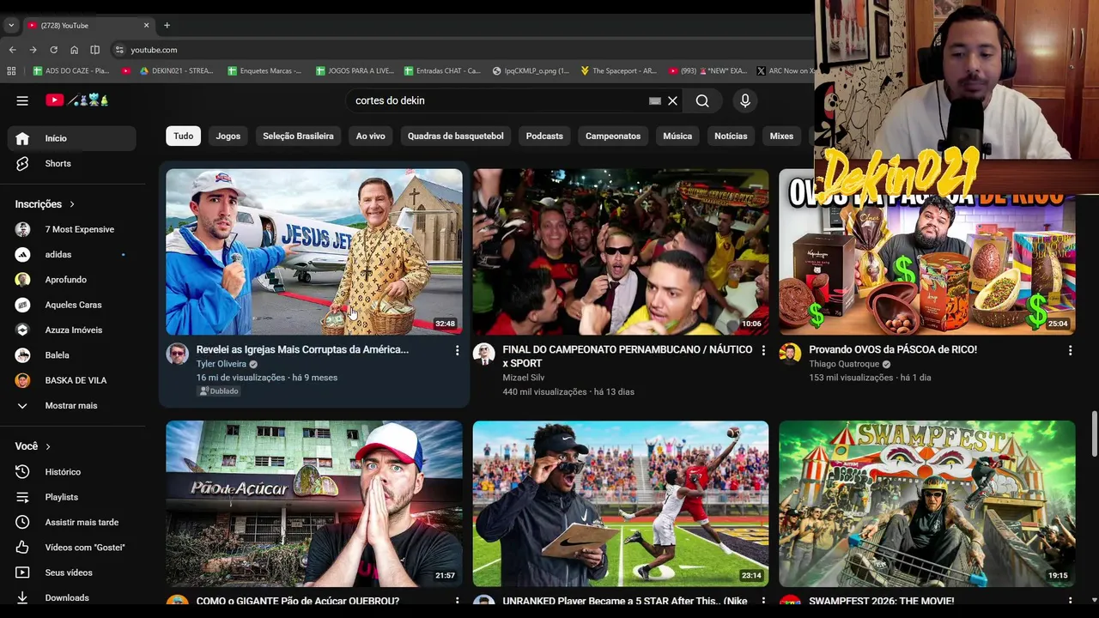Click Mizael Silv channel avatar
The height and width of the screenshot is (618, 1099).
[483, 354]
